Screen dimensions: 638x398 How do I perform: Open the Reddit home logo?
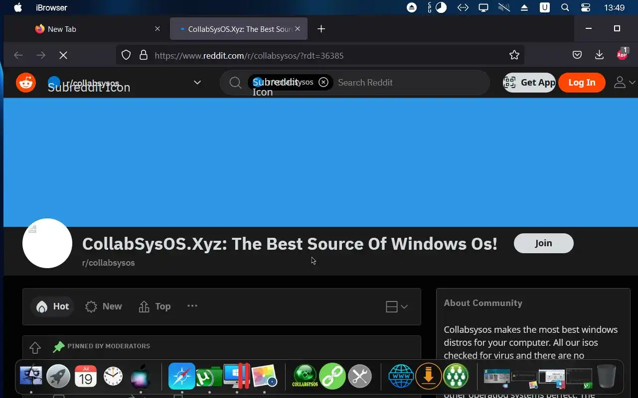pyautogui.click(x=26, y=83)
